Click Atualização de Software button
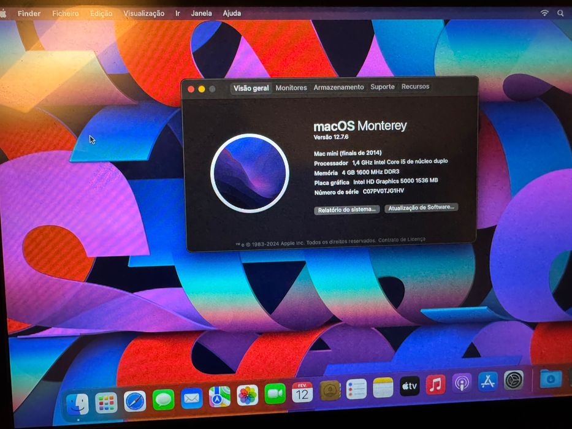Screen dimensions: 572x429 click(x=421, y=208)
